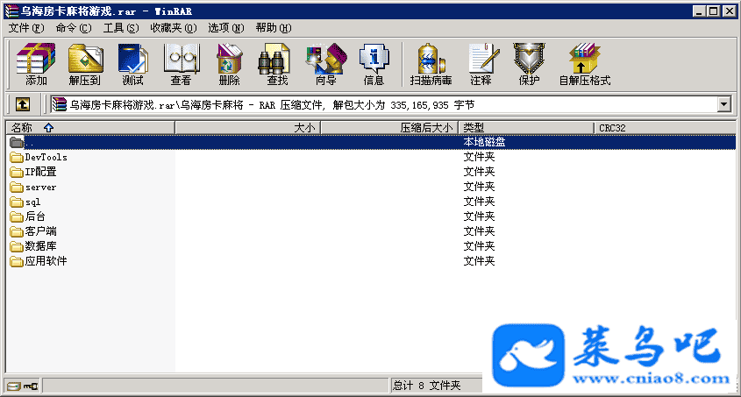The height and width of the screenshot is (397, 741).
Task: Show archive 信息 (Info) icon
Action: click(x=374, y=65)
